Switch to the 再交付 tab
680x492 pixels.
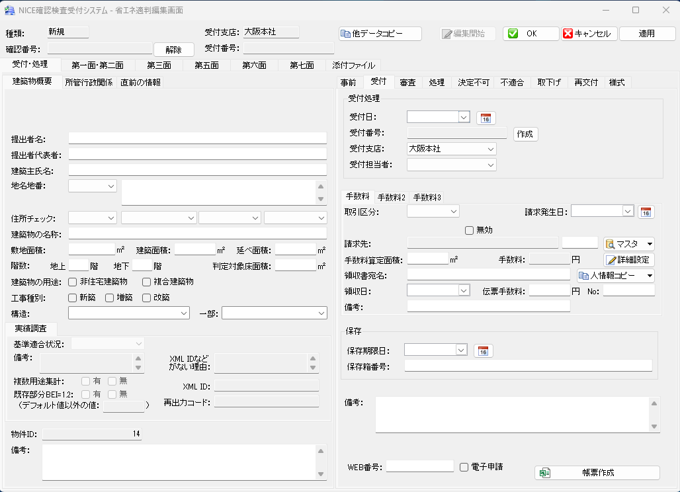click(x=586, y=83)
